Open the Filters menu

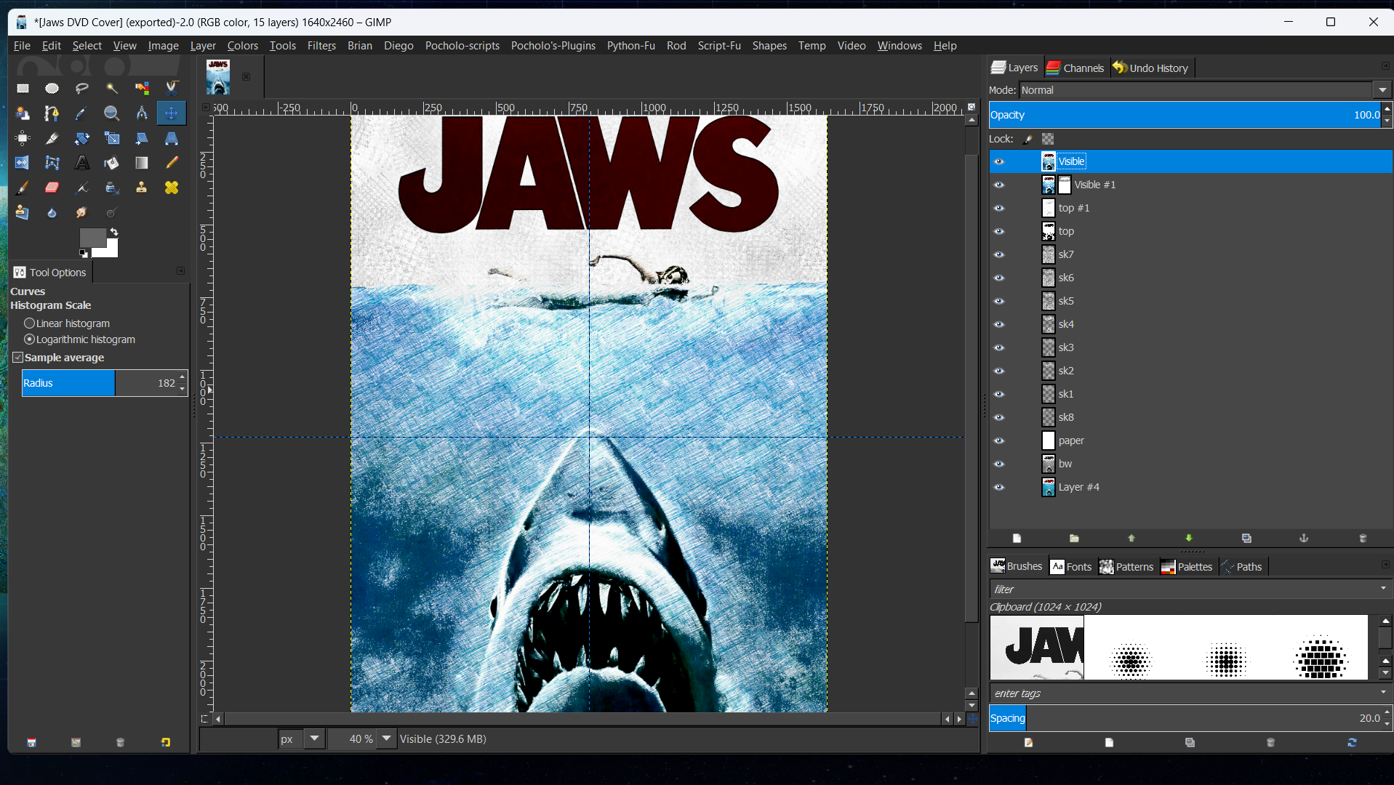[x=321, y=46]
